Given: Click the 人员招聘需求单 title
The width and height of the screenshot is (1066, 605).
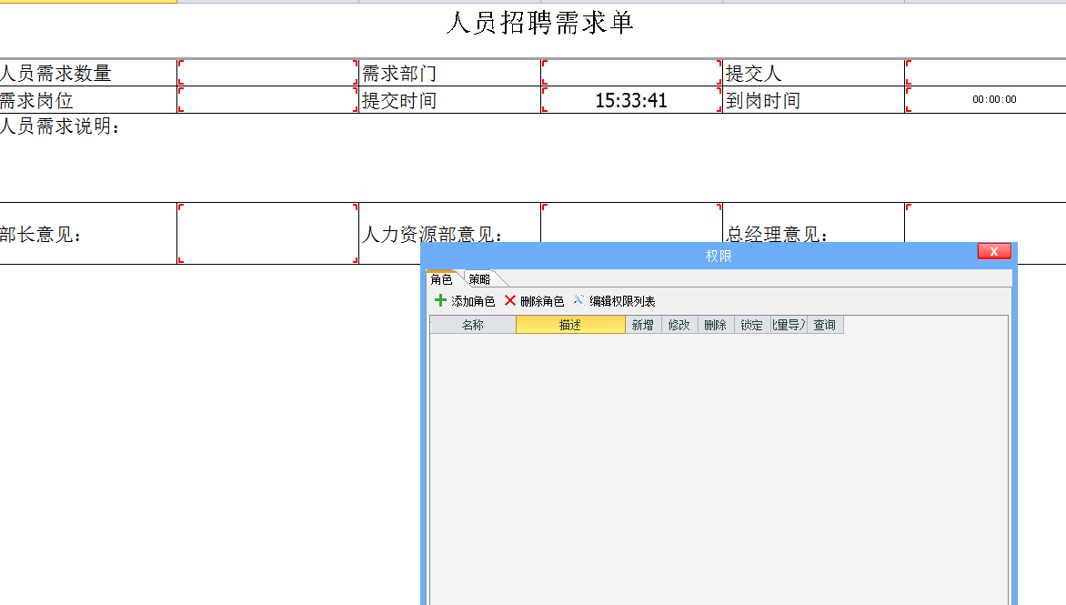Looking at the screenshot, I should (x=540, y=23).
